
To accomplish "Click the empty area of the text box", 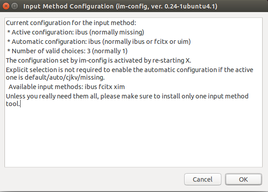I will 133,137.
